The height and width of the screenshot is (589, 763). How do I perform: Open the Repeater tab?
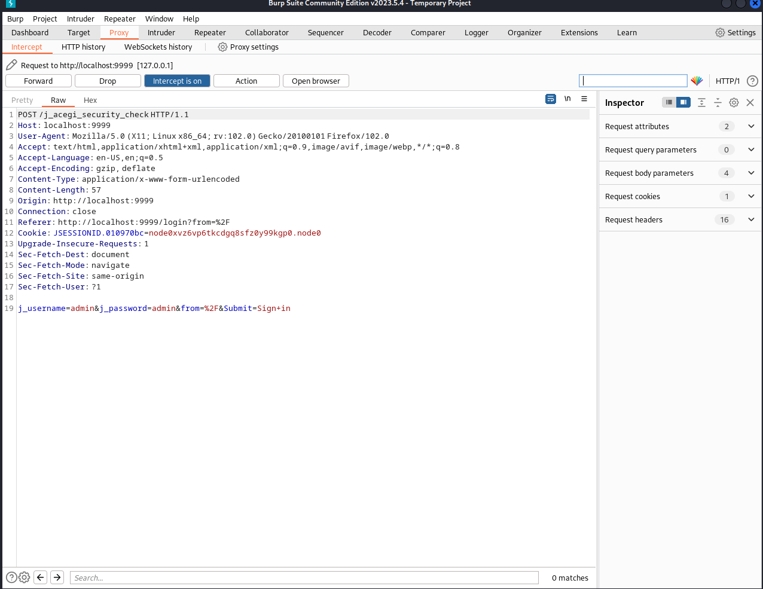(x=210, y=32)
